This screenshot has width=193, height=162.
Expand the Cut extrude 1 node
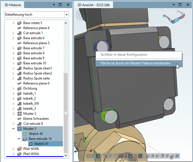[x=13, y=33]
